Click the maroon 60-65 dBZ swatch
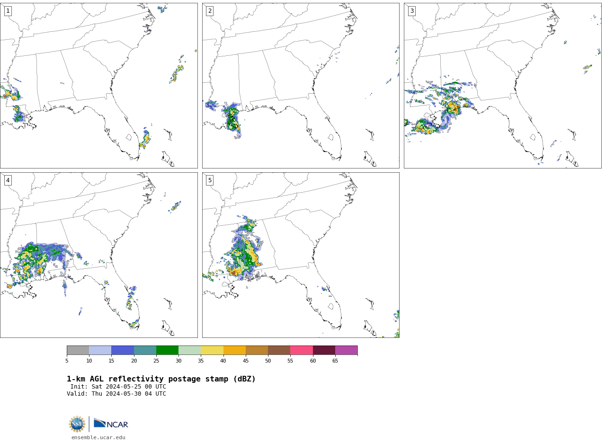Image resolution: width=606 pixels, height=443 pixels. (x=324, y=350)
